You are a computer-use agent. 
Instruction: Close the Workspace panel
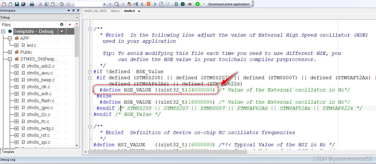coord(78,11)
